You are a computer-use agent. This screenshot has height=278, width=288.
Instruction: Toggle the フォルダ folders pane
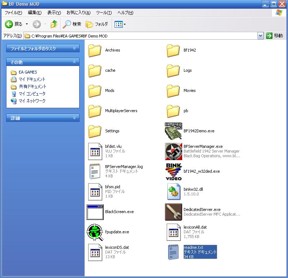pyautogui.click(x=97, y=24)
